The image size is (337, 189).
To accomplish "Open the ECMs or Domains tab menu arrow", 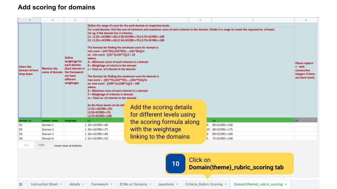I will pos(150,184).
